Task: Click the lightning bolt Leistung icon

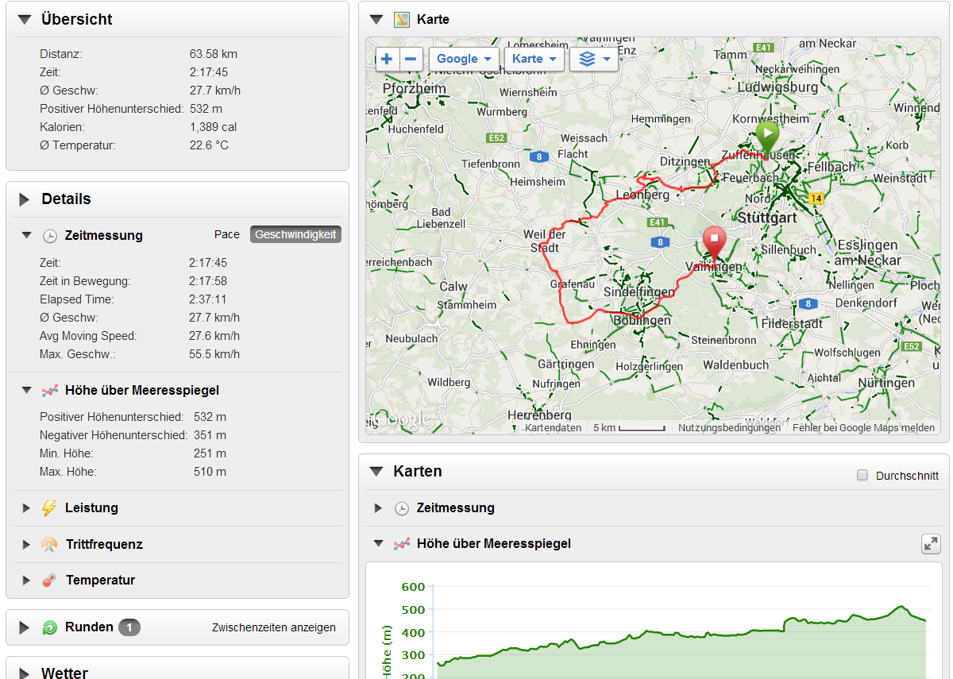Action: pos(49,508)
